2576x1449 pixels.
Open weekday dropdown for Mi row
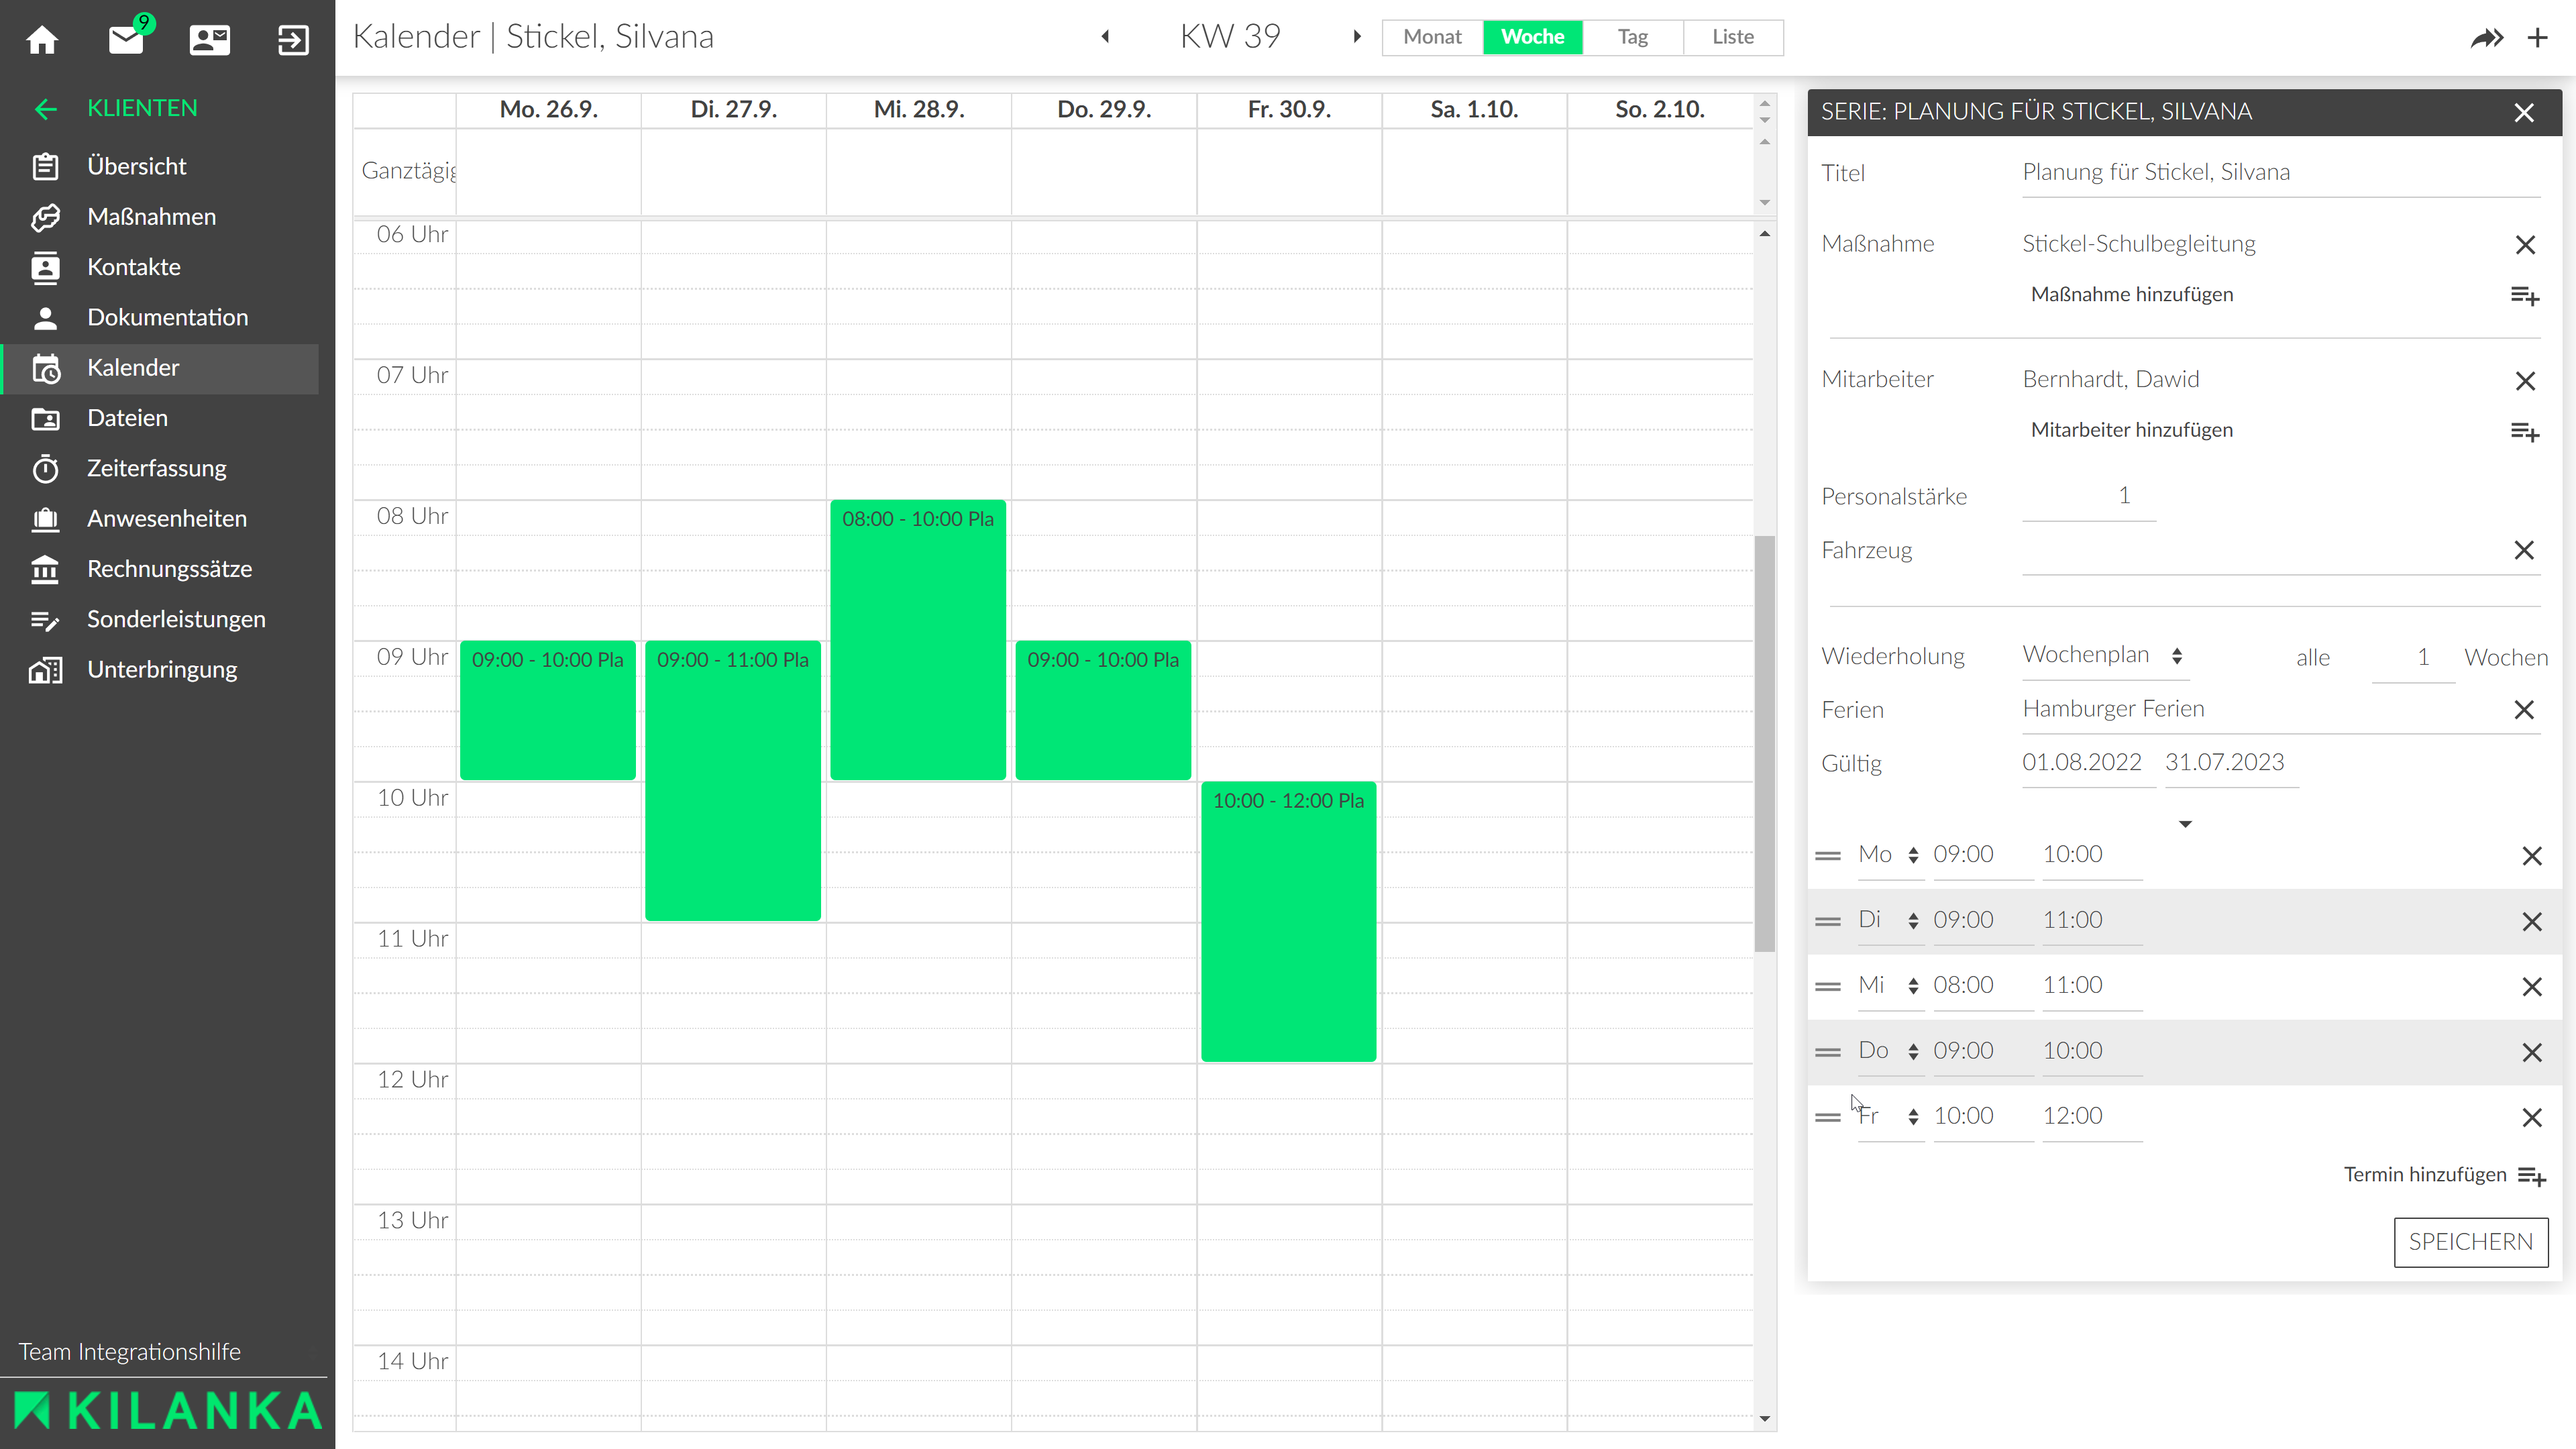[1890, 986]
